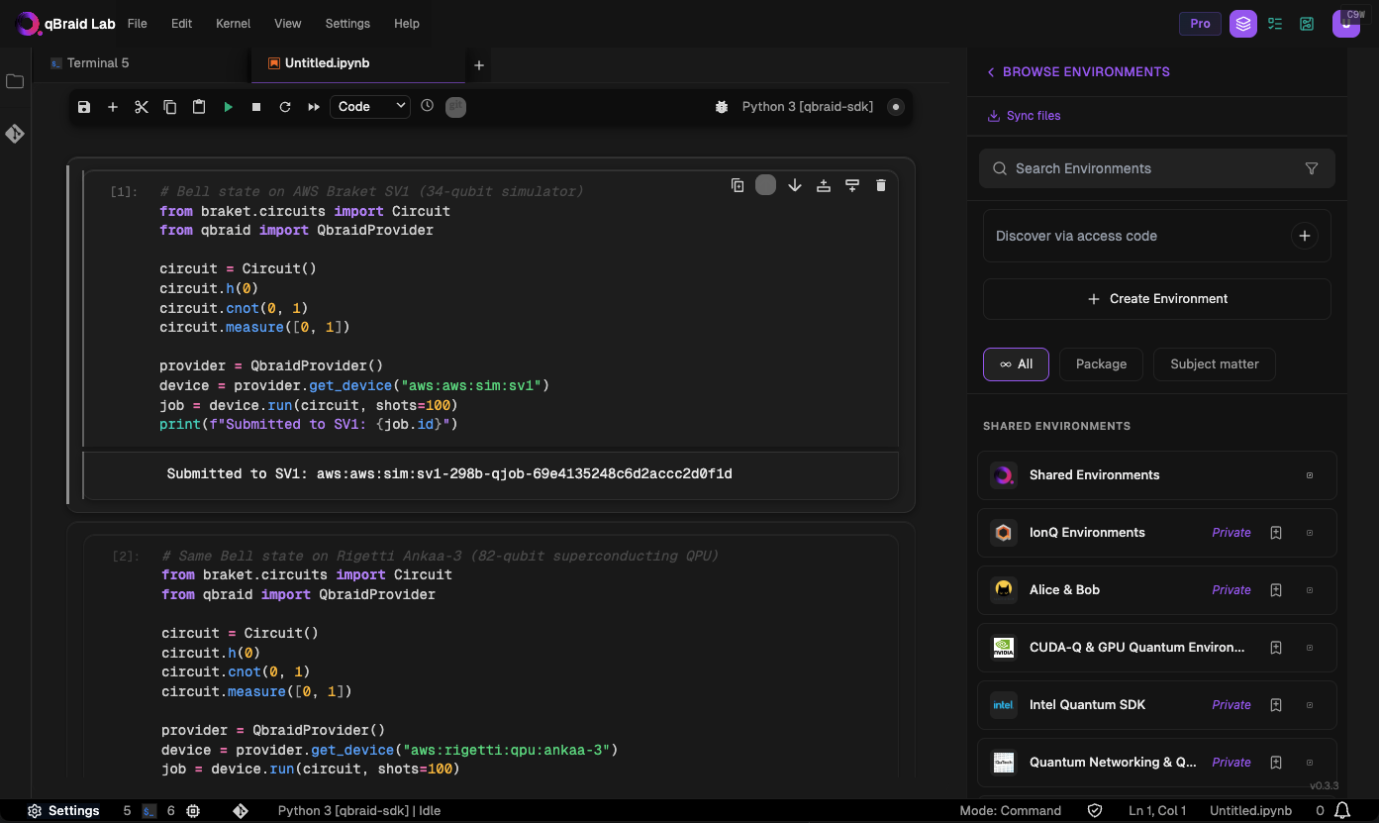Open the cell type dropdown showing Code
The height and width of the screenshot is (823, 1379).
coord(370,106)
